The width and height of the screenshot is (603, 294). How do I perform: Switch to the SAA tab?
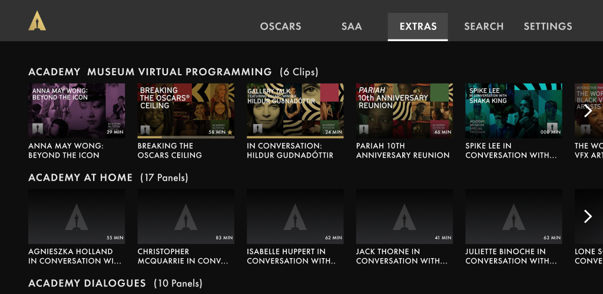click(x=352, y=26)
